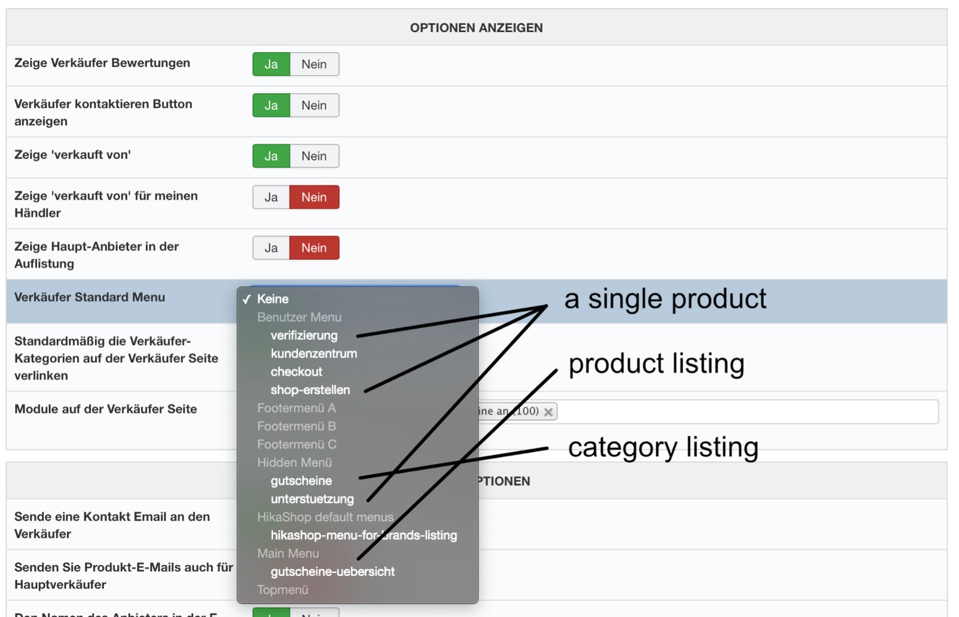Turn on Ja for 'verkauft von' für meinen Händler
Screen dimensions: 959x617
[271, 197]
